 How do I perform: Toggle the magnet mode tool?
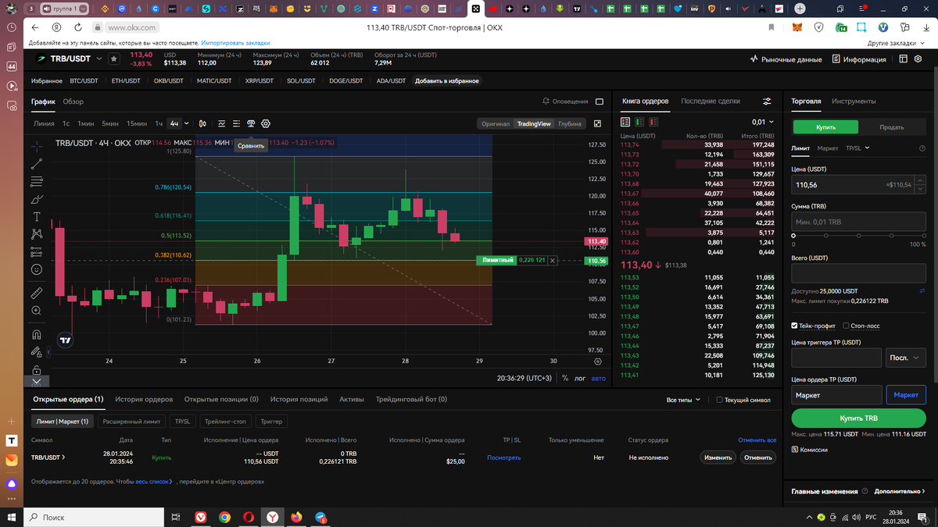point(37,334)
